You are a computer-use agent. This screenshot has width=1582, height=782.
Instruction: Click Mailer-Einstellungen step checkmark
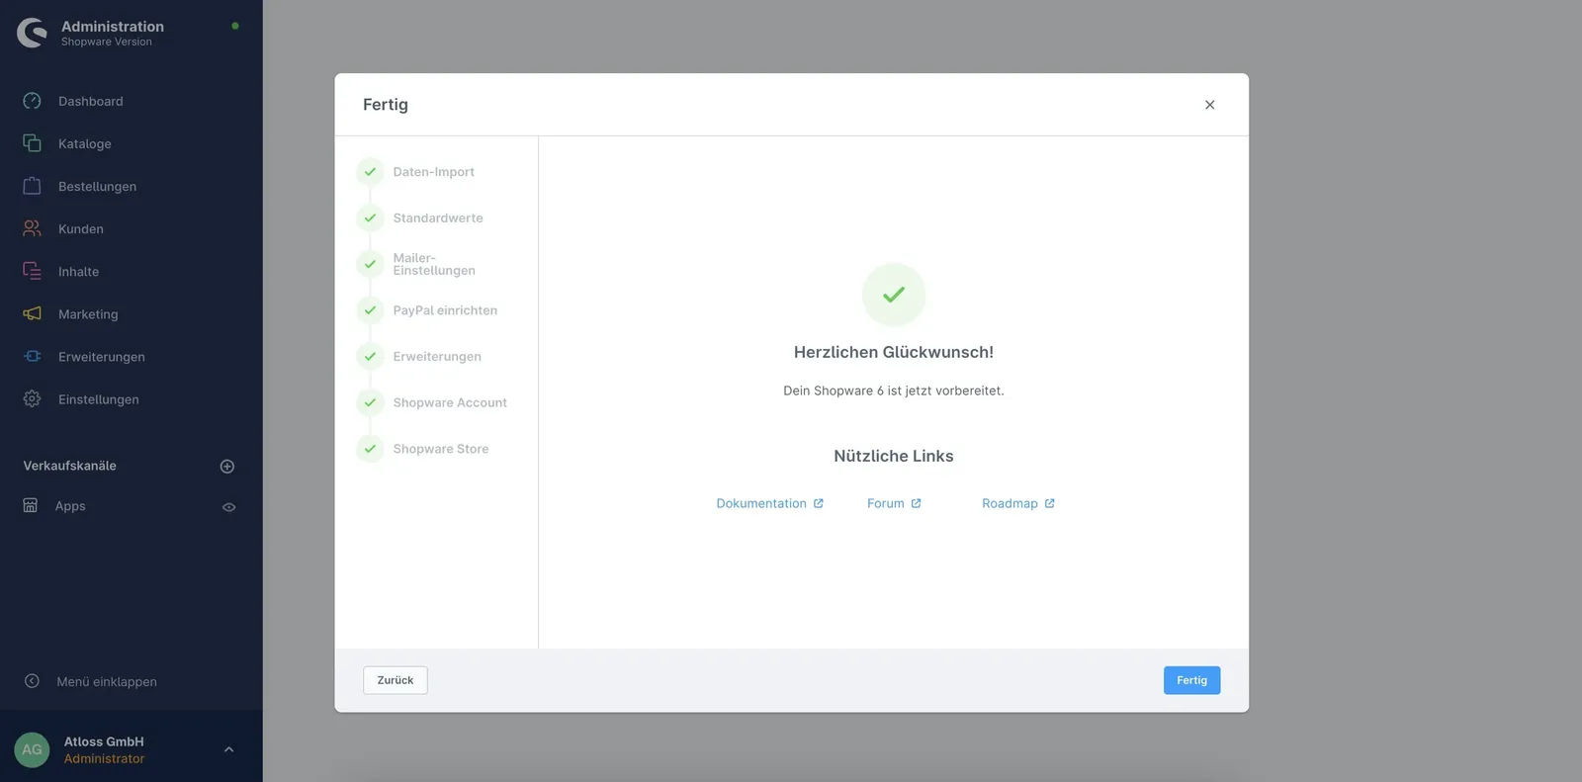[x=370, y=264]
